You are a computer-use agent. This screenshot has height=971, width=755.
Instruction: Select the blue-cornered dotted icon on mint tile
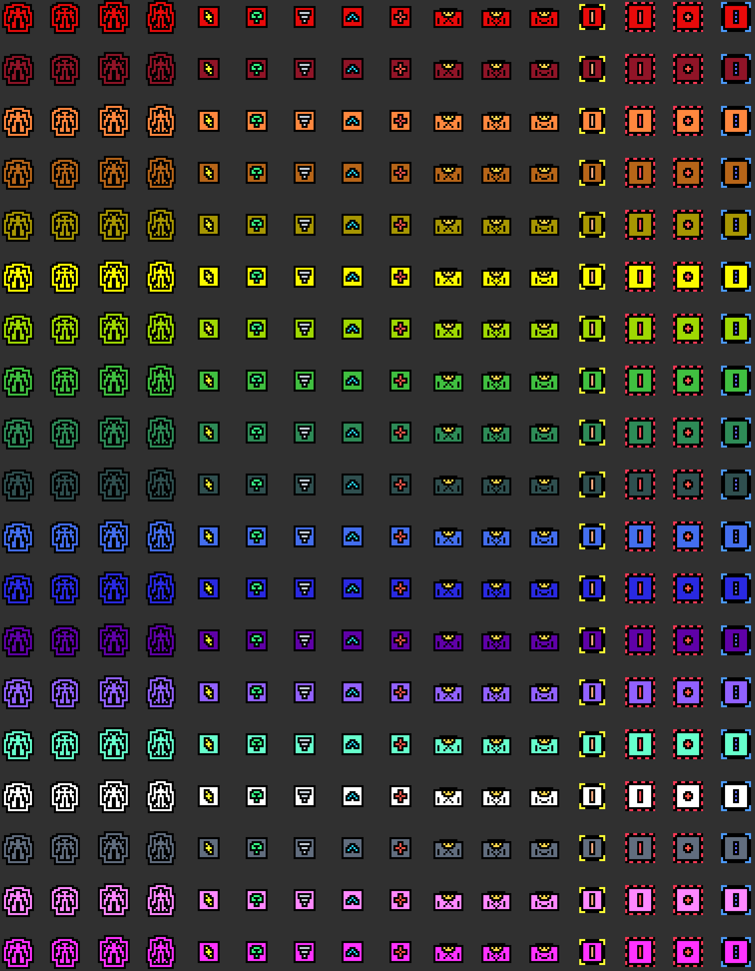[736, 745]
